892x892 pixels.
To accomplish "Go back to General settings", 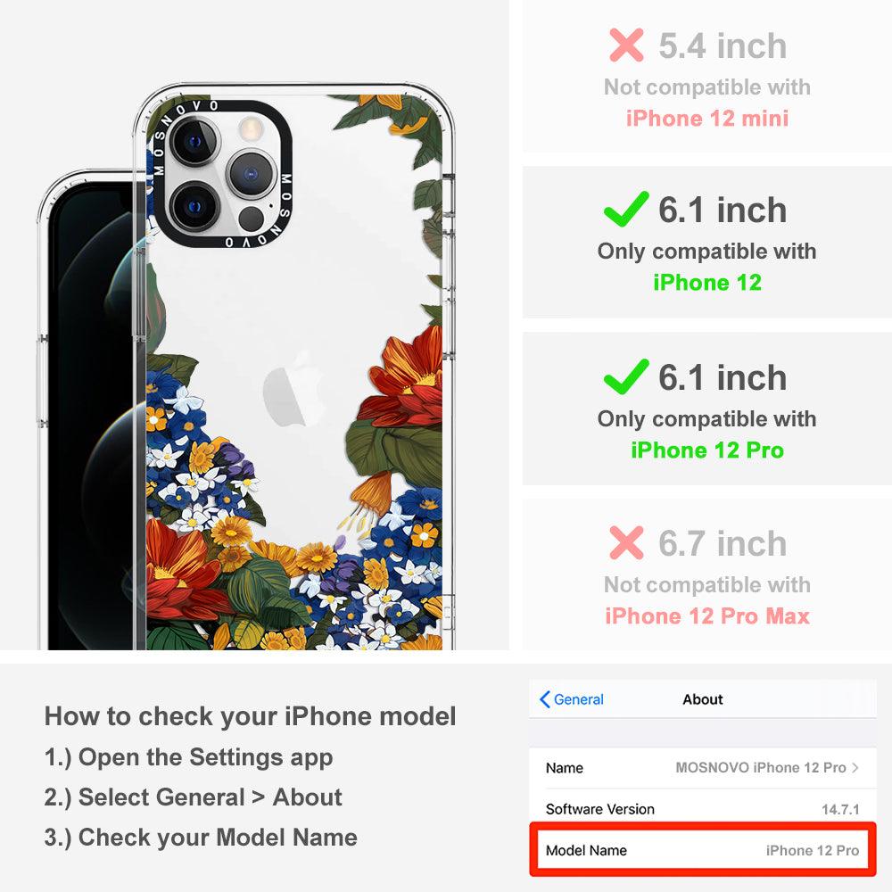I will pyautogui.click(x=572, y=699).
